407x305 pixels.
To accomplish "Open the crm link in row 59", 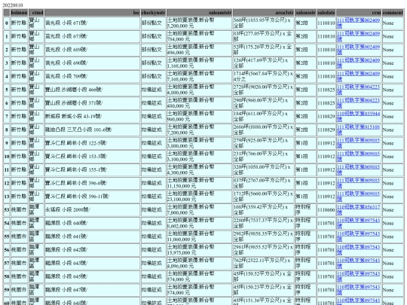I will click(x=358, y=290).
